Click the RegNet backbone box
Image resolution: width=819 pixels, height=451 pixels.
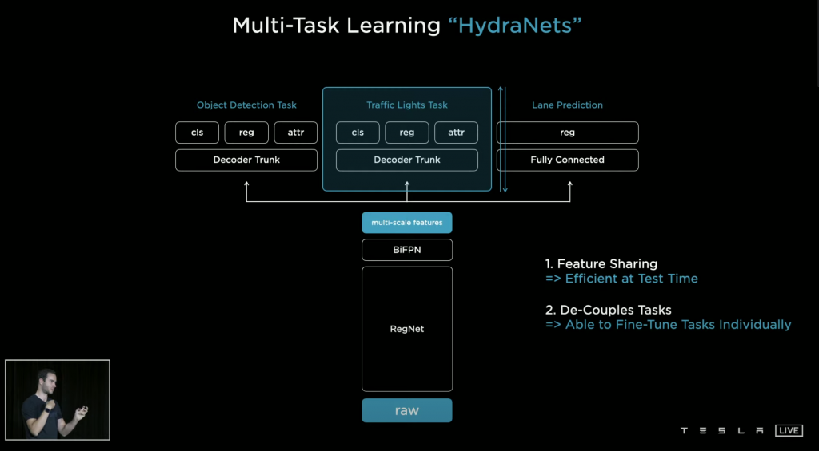click(x=407, y=328)
